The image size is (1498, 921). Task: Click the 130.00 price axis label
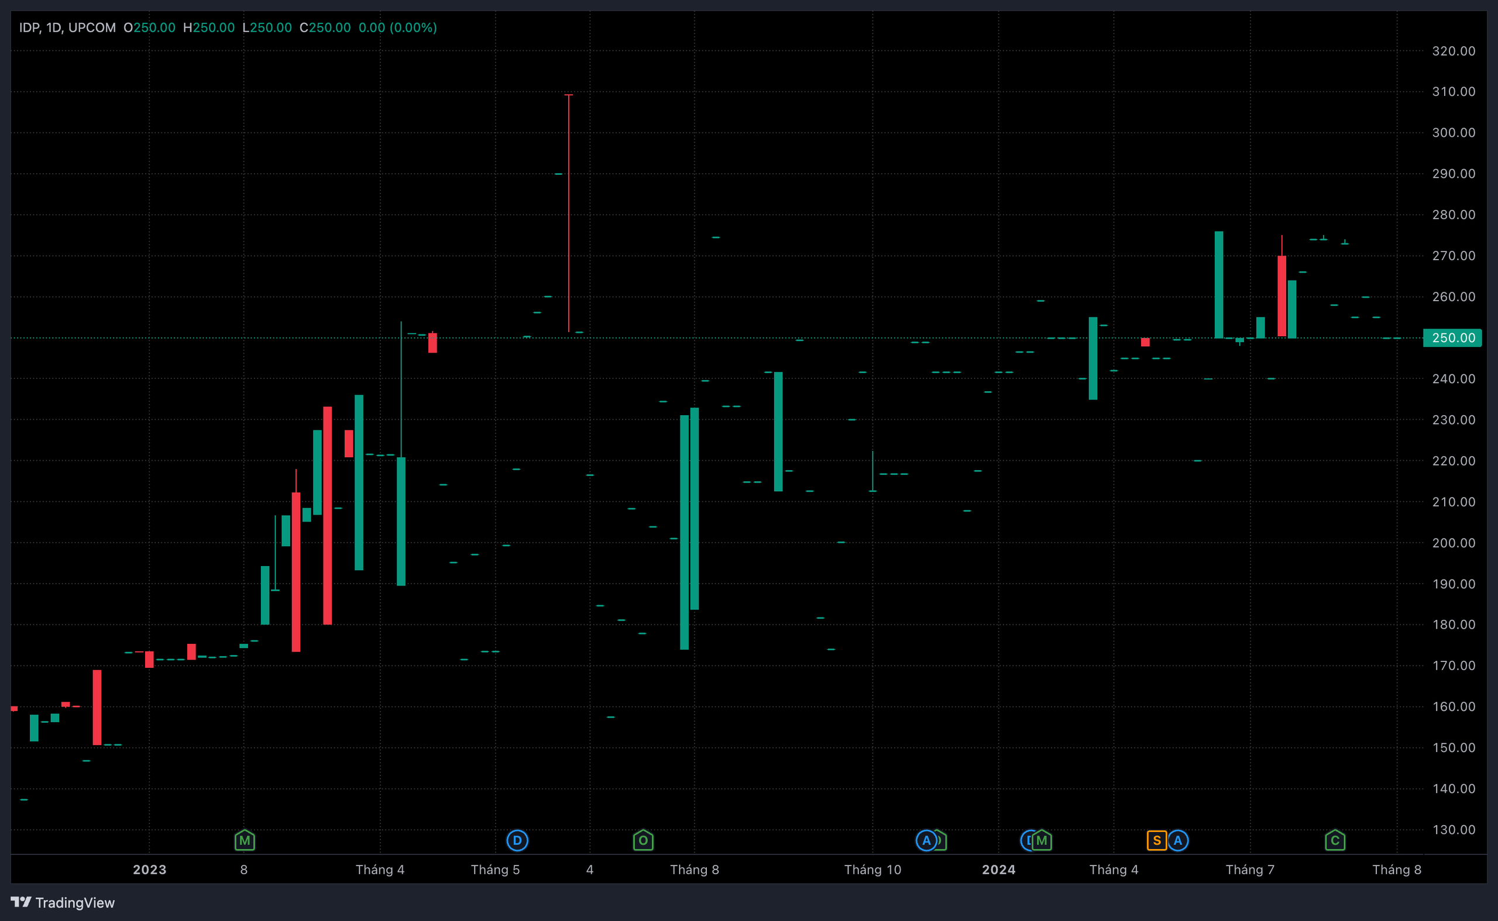point(1454,830)
